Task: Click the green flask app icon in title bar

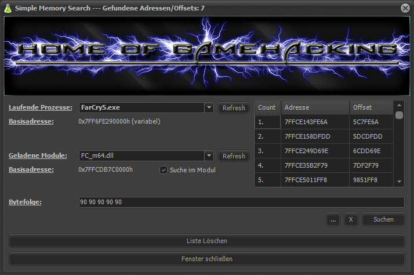Action: click(x=8, y=8)
